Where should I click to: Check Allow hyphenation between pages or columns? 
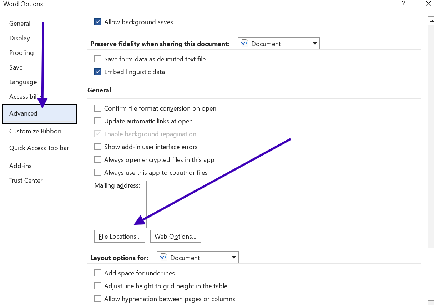[98, 299]
